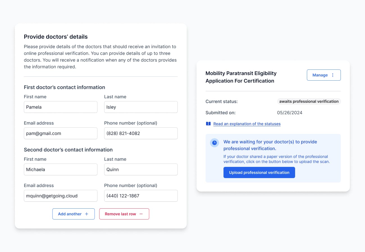Select phone field with (440) 122-1867

[141, 196]
